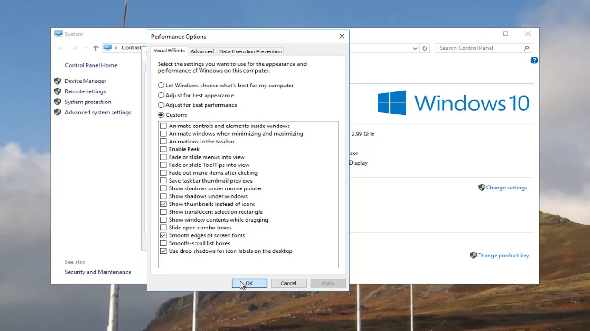Image resolution: width=590 pixels, height=331 pixels.
Task: Uncheck Use drop shadows for icon labels
Action: click(x=163, y=251)
